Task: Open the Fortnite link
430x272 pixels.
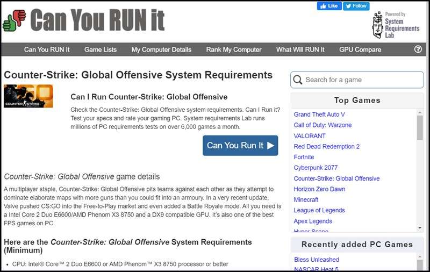Action: tap(304, 157)
